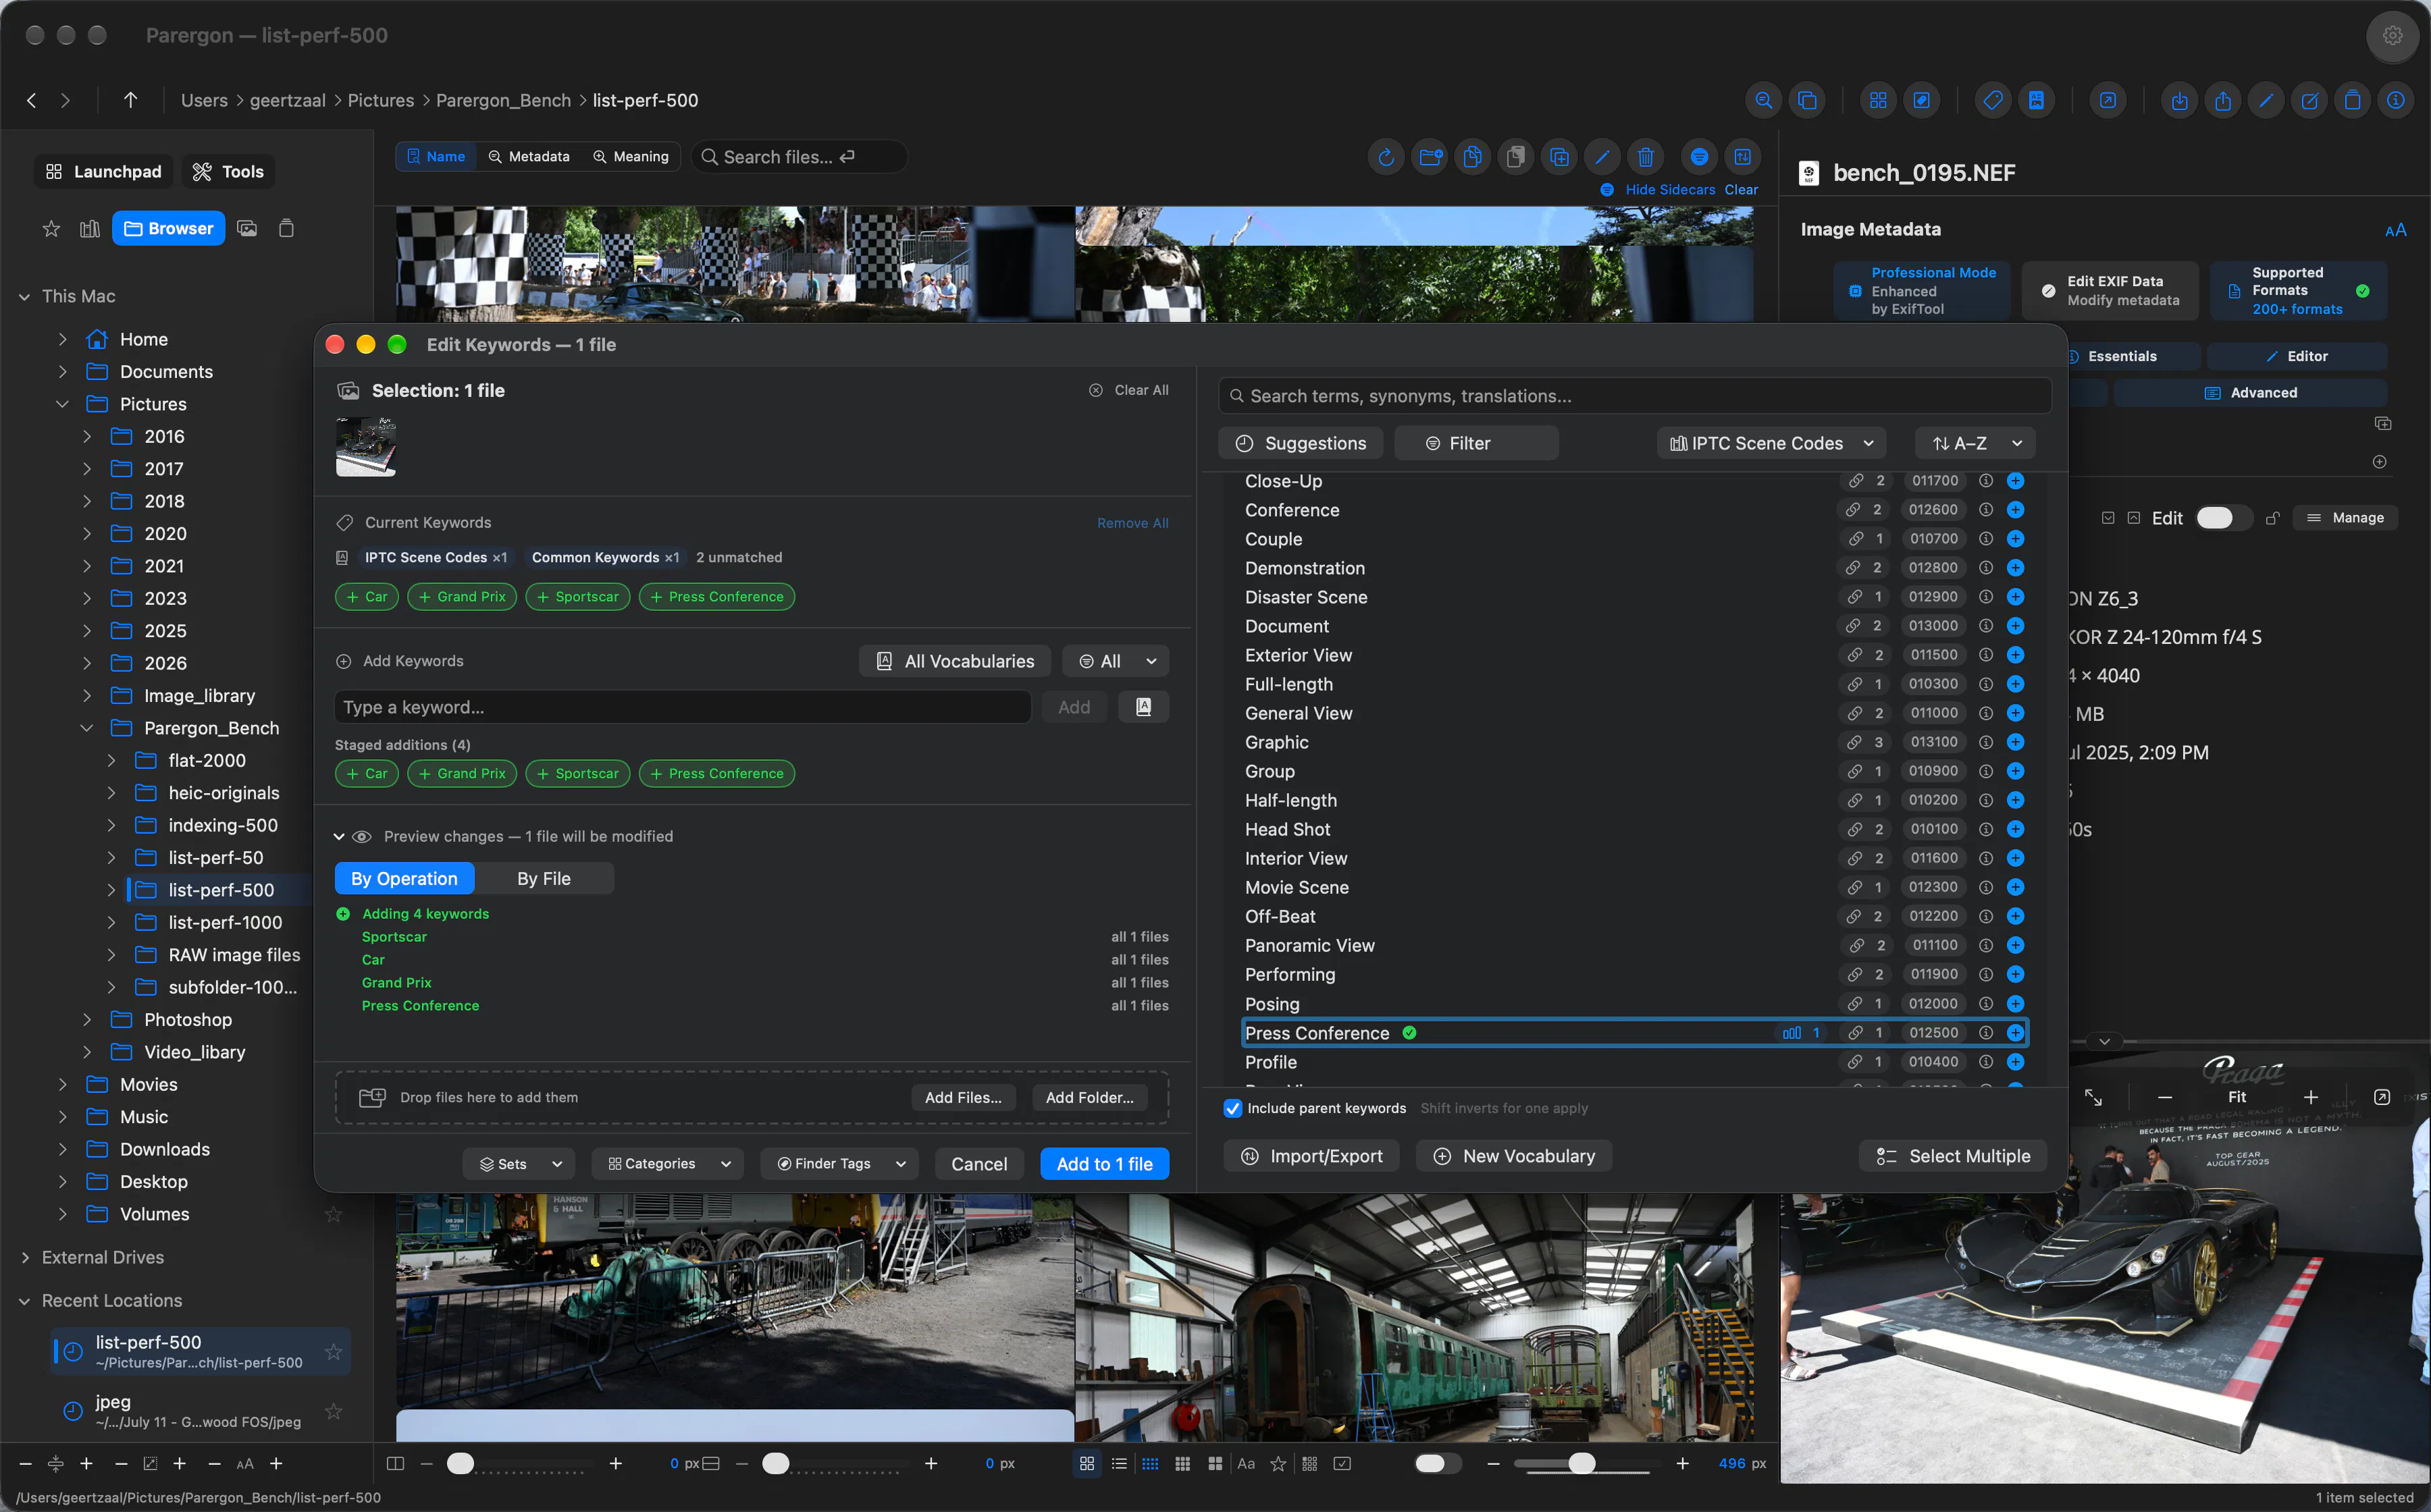
Task: Click Cancel in Edit Keywords dialog
Action: [x=978, y=1164]
